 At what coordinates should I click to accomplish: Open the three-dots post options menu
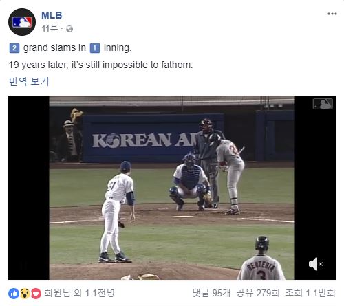(332, 14)
